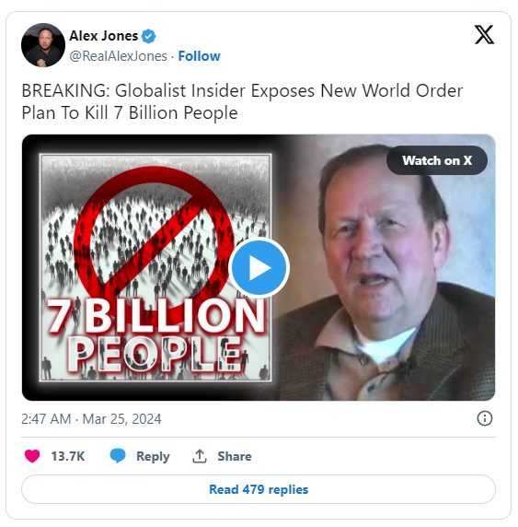Screen dimensions: 518x527
Task: Follow the @RealAlexJones account
Action: [x=199, y=56]
